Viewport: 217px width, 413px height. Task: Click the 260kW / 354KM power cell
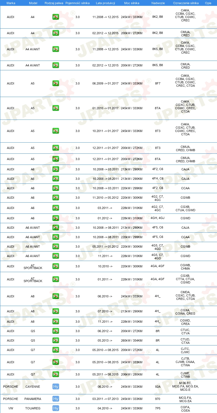coord(132,340)
